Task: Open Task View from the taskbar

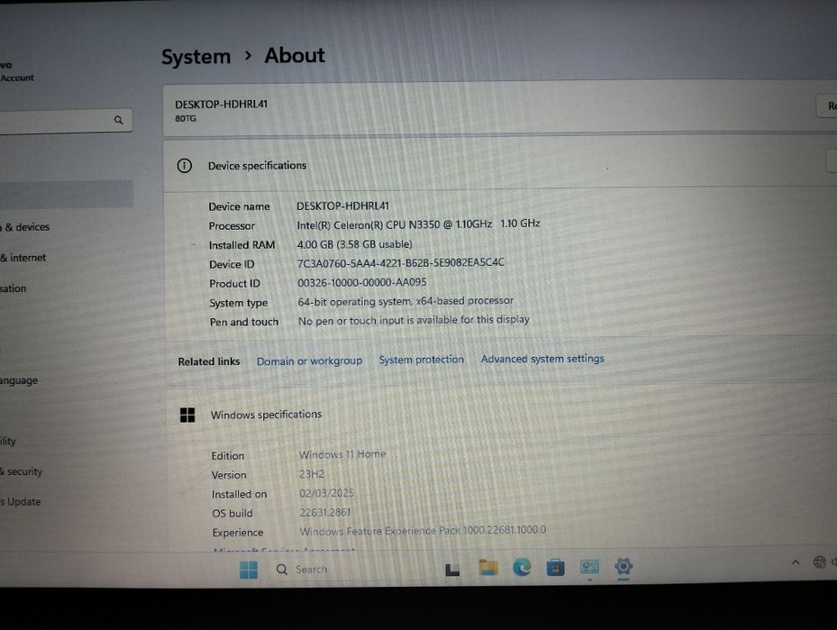Action: pyautogui.click(x=452, y=571)
